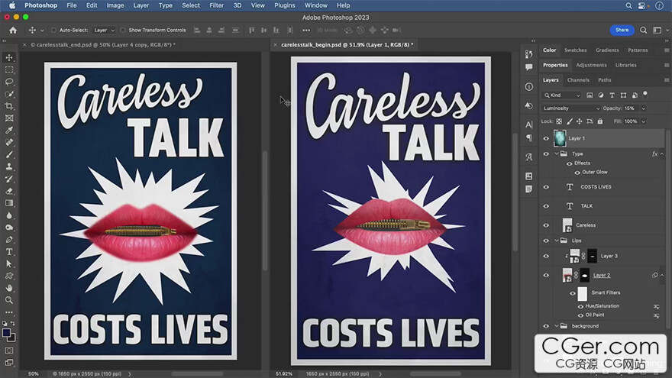Select the Brush tool
Viewport: 672px width, 378px height.
[x=9, y=154]
